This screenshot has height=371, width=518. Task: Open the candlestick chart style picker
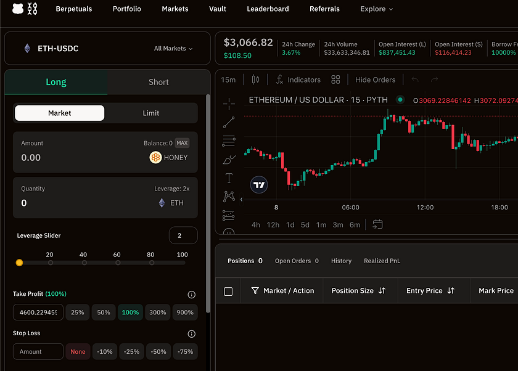pos(256,79)
